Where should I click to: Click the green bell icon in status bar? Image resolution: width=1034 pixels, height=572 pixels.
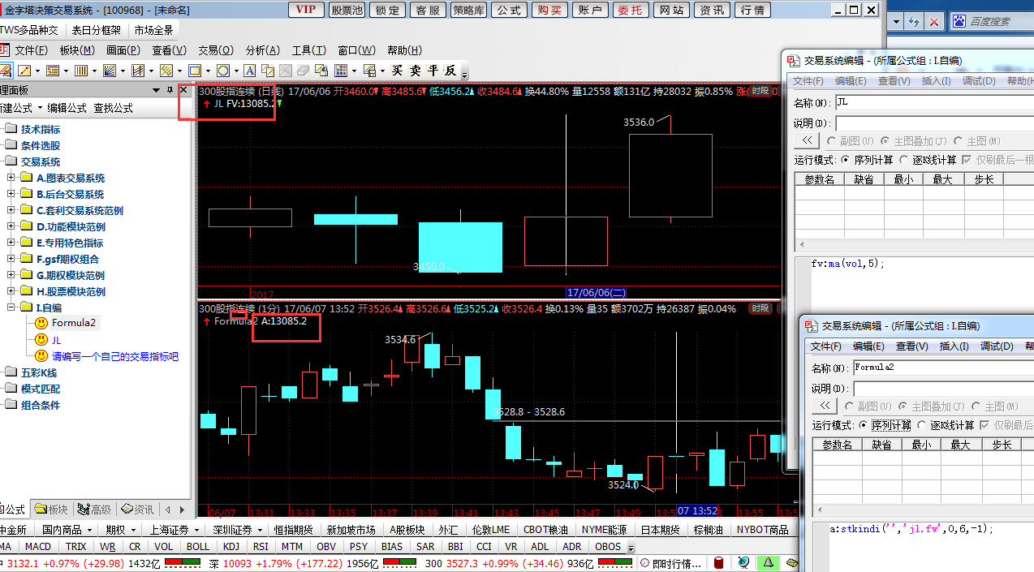click(x=767, y=562)
